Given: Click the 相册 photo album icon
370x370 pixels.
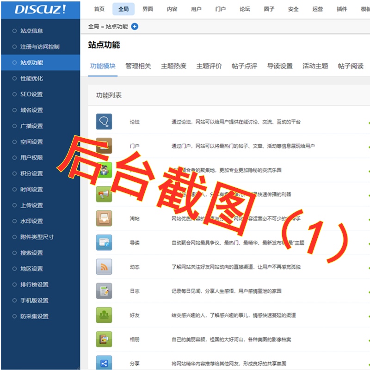Looking at the screenshot, I should click(x=104, y=339).
